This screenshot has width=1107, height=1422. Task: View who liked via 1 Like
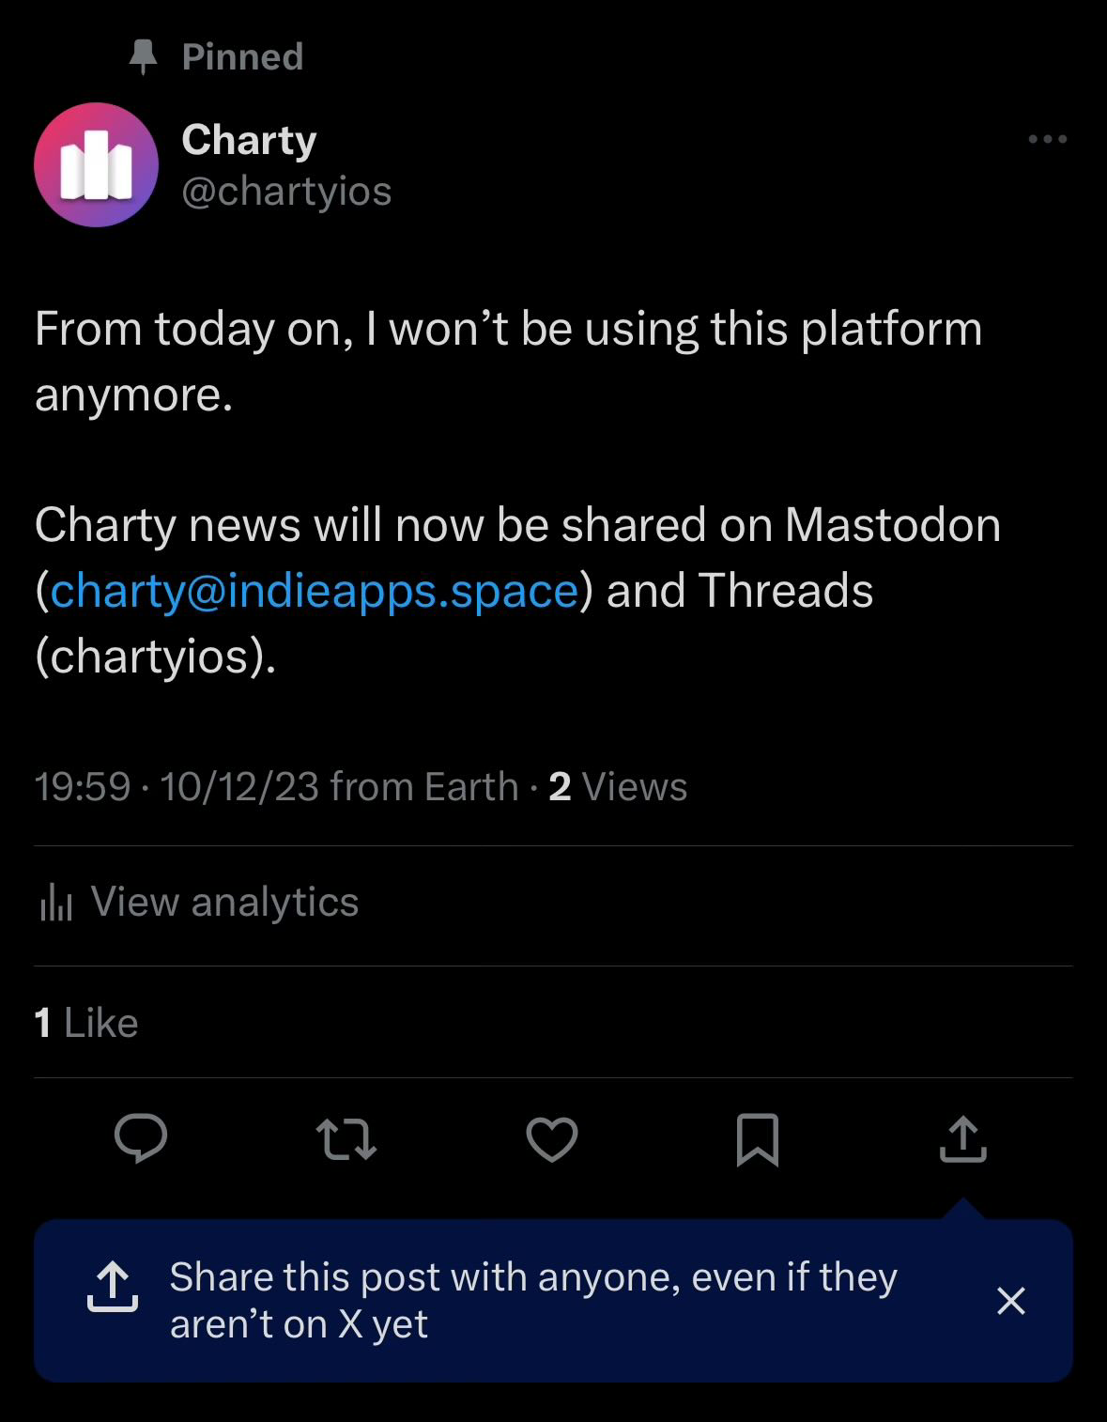(x=86, y=1023)
